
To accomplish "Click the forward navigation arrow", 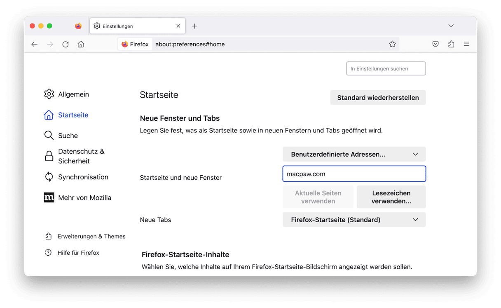I will (50, 44).
